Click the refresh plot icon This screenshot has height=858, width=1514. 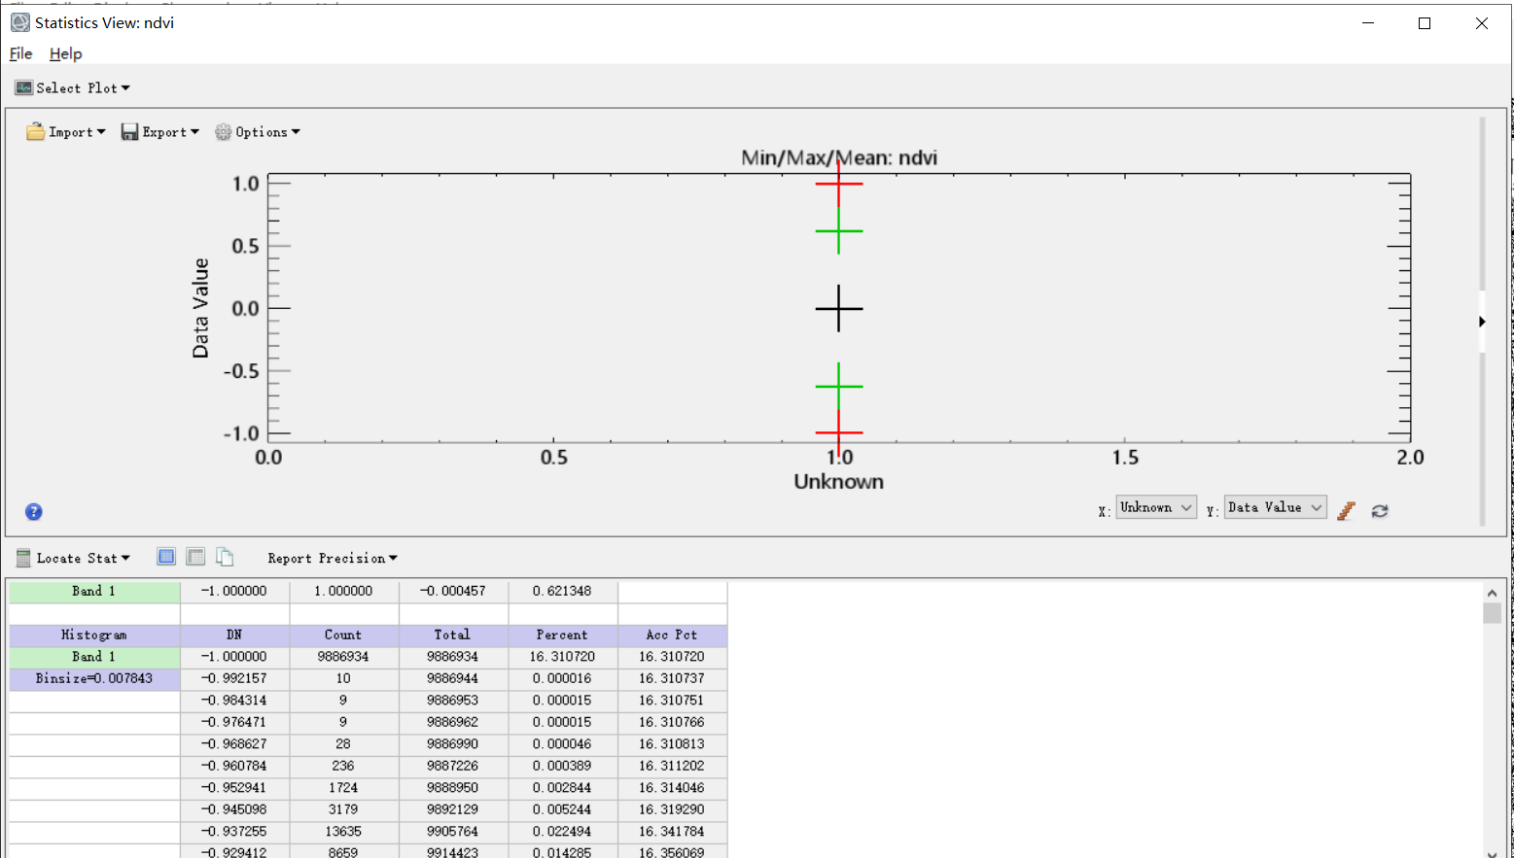1380,510
